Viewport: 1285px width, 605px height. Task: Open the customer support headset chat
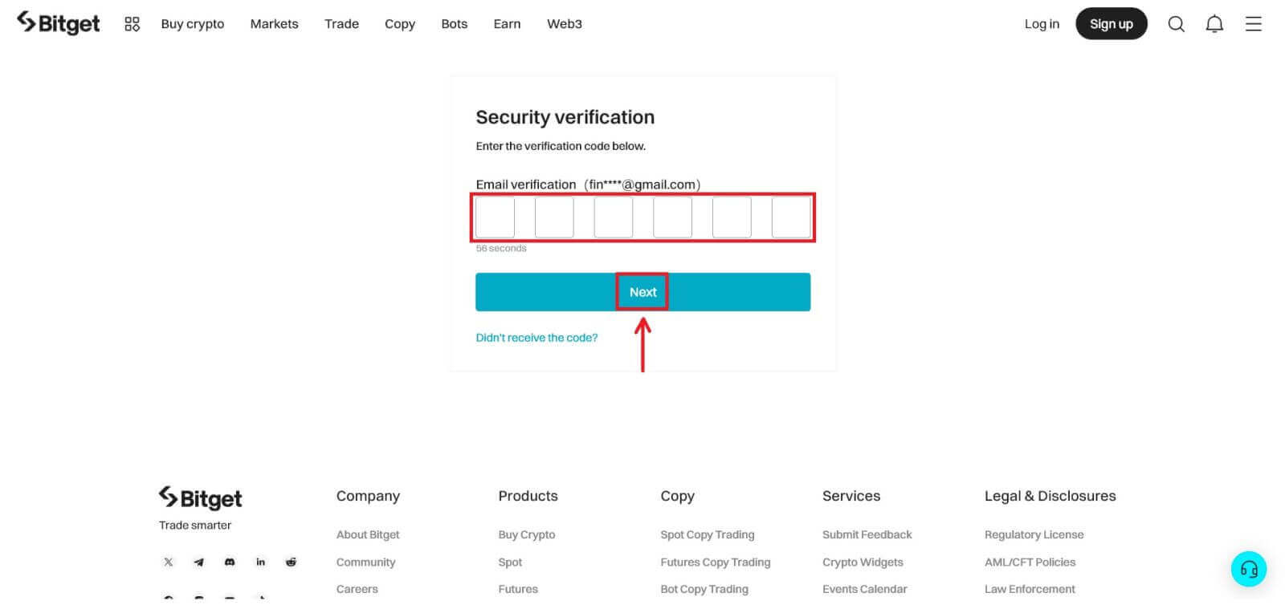(1248, 569)
